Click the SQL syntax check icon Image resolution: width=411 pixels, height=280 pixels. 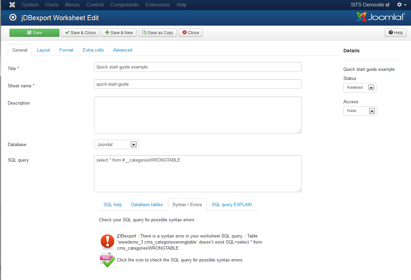(x=107, y=260)
